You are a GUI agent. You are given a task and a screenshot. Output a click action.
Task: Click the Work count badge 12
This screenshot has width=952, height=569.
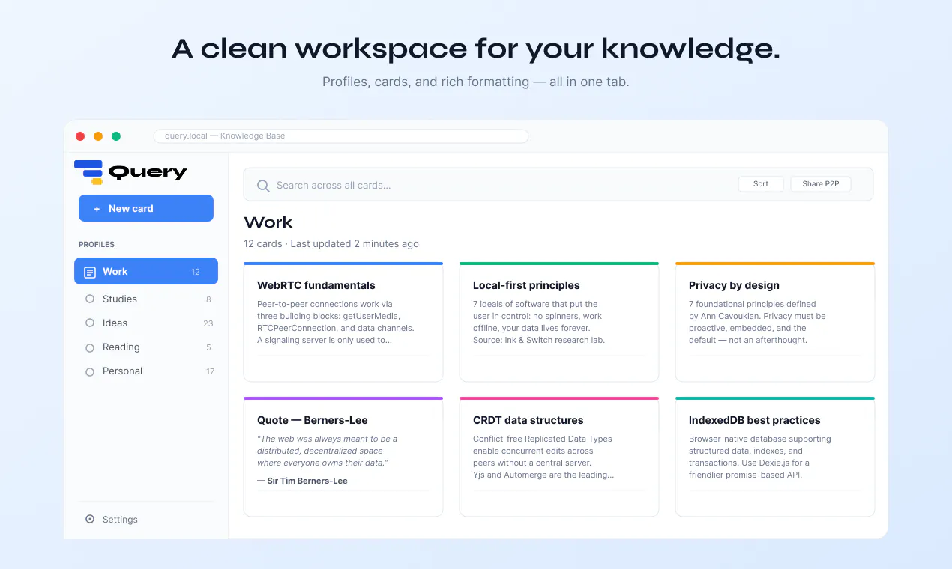pyautogui.click(x=196, y=272)
